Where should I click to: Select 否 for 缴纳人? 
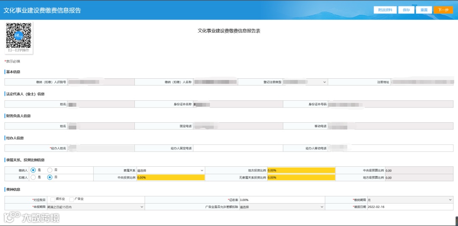click(50, 170)
